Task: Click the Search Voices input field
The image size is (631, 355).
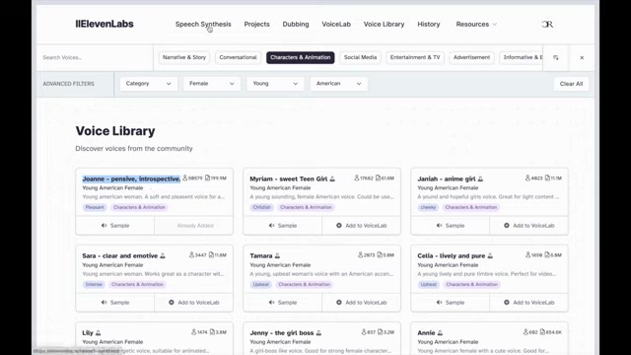Action: pos(95,57)
